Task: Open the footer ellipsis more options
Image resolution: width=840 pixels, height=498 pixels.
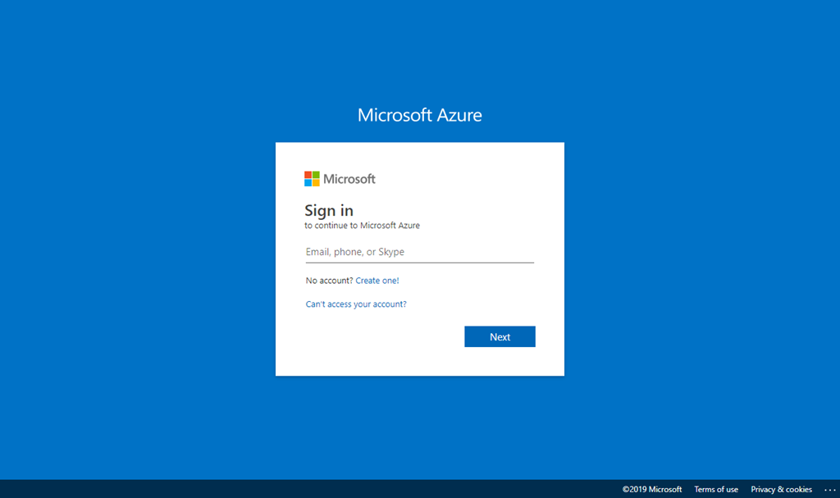Action: pos(829,490)
